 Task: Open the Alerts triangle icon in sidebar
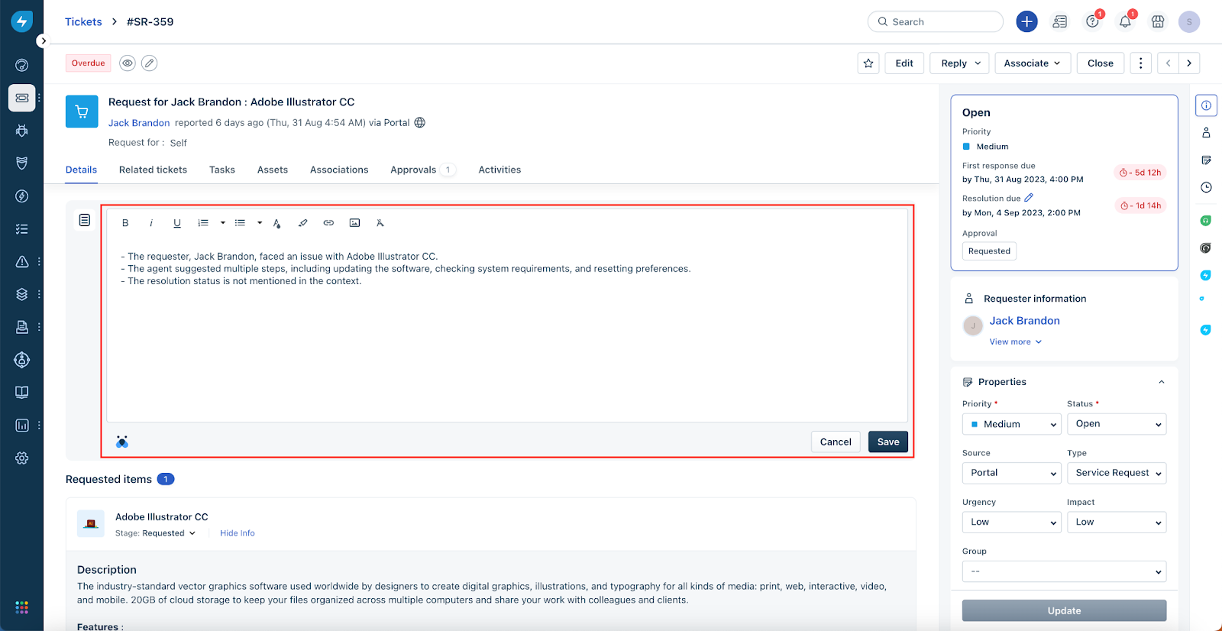coord(22,261)
